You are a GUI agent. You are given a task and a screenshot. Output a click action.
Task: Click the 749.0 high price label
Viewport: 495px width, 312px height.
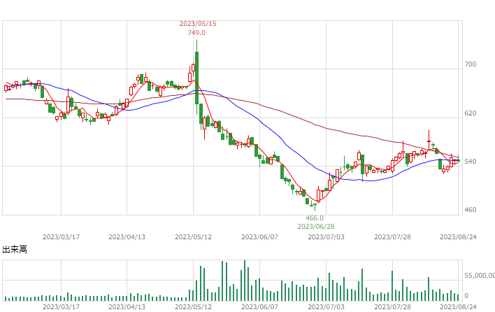tap(196, 33)
